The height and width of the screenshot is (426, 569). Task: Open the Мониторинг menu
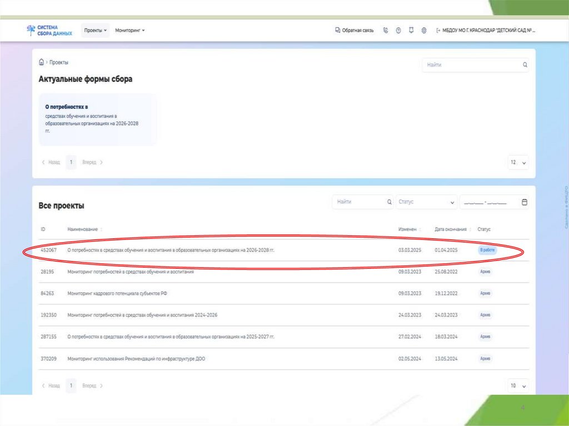coord(130,31)
